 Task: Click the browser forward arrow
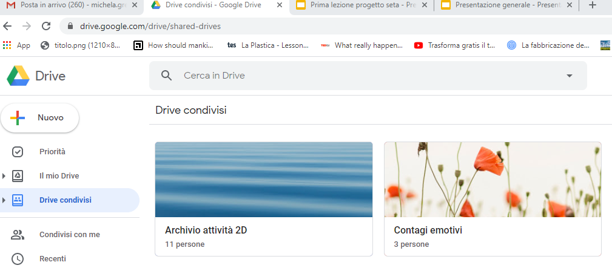pyautogui.click(x=27, y=26)
